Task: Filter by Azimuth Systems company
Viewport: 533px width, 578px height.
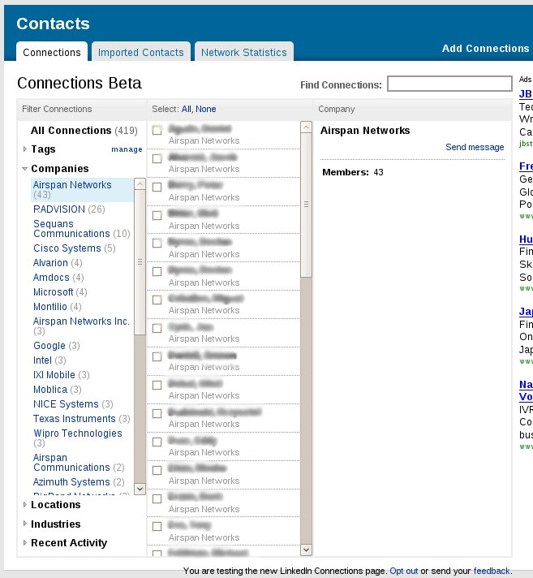Action: coord(79,481)
